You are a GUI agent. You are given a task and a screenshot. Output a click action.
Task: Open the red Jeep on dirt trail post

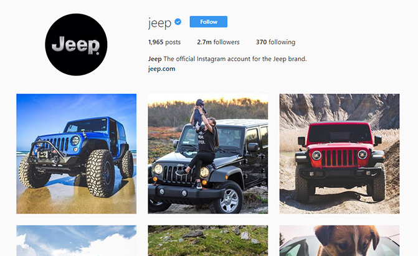click(340, 154)
